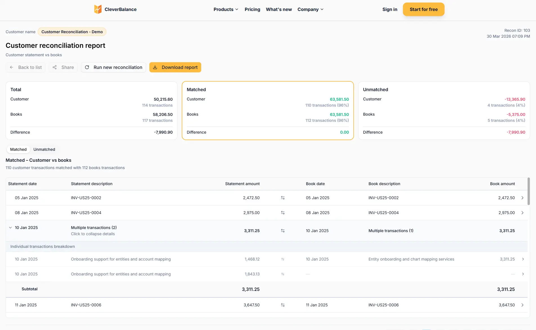The width and height of the screenshot is (536, 330).
Task: Select the Matched tab
Action: coord(18,149)
